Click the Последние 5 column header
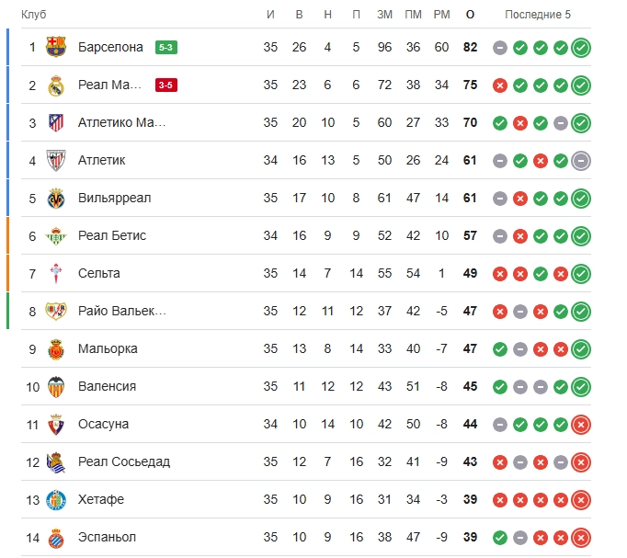Screen dimensions: 627x558 538,15
